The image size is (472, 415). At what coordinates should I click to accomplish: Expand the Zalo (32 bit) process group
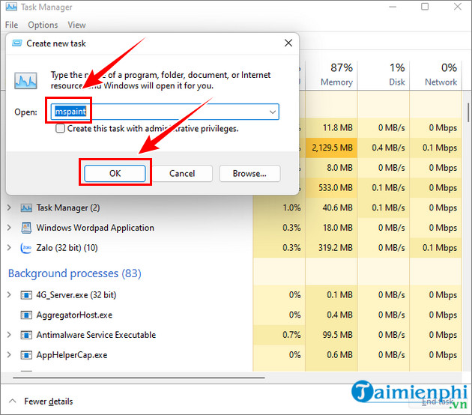(10, 247)
